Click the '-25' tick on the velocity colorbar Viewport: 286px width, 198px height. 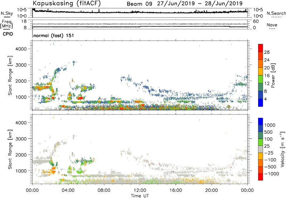(269, 153)
